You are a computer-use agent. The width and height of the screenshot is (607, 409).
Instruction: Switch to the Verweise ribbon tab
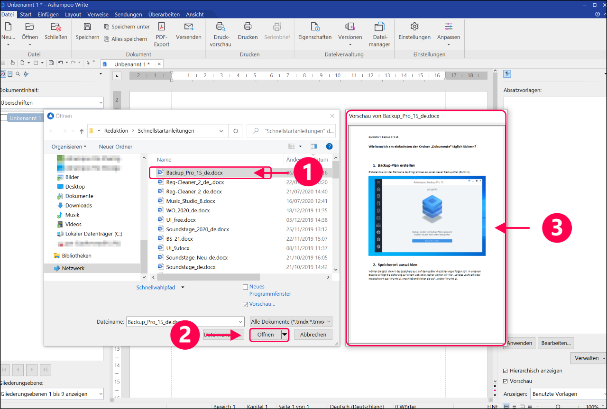(98, 15)
